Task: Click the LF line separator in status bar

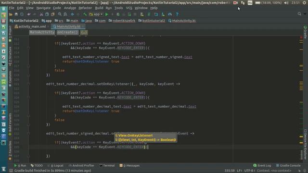Action: tap(239, 171)
